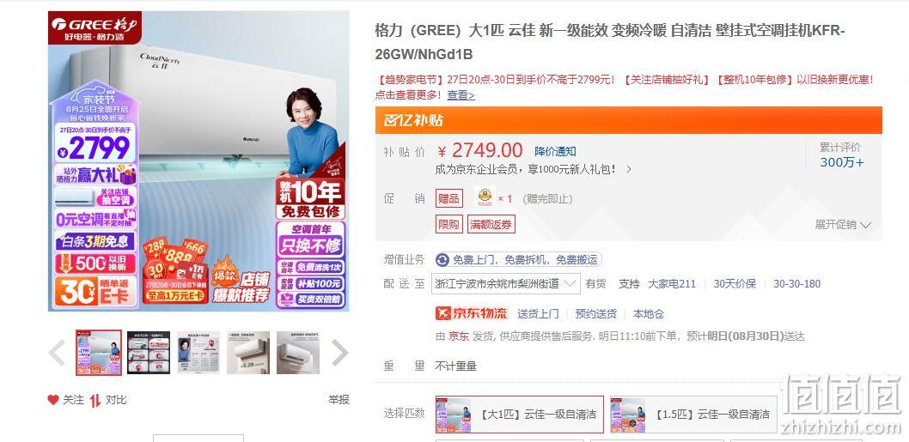The width and height of the screenshot is (909, 442).
Task: Expand the 企业会员 新人礼包 arrow
Action: 629,170
